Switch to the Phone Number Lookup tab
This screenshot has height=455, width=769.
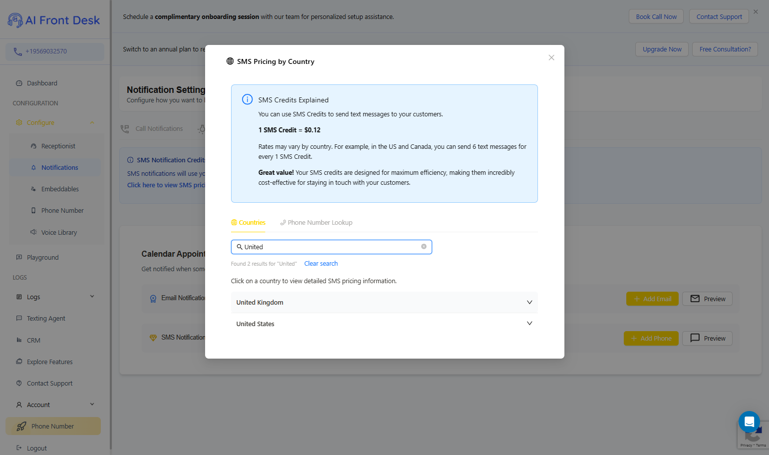(x=316, y=223)
